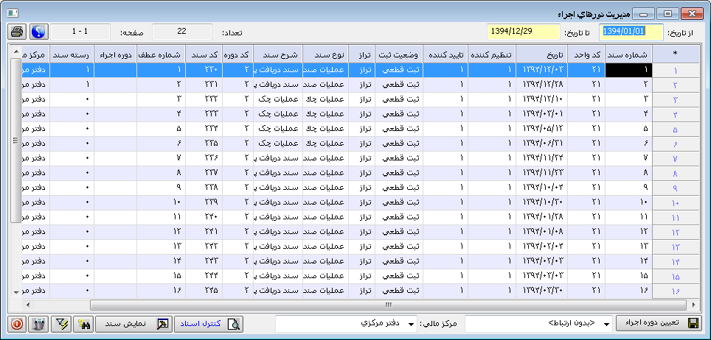The image size is (711, 340).
Task: Click the نمایش سند button
Action: (x=133, y=324)
